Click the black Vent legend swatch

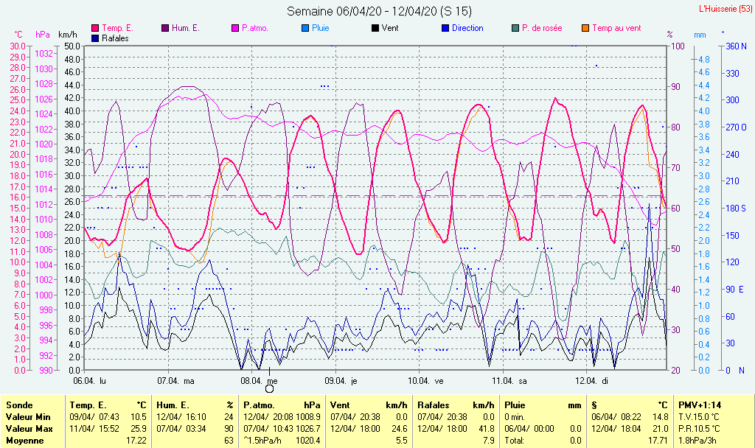(375, 29)
